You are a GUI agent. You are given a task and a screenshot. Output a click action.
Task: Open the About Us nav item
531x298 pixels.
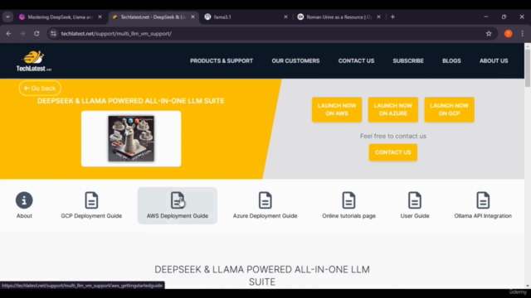click(494, 60)
